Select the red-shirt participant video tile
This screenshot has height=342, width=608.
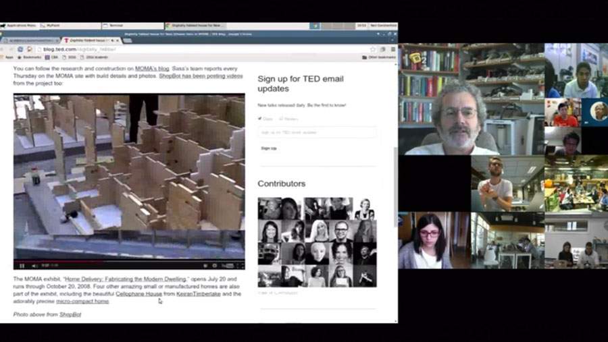[x=563, y=113]
